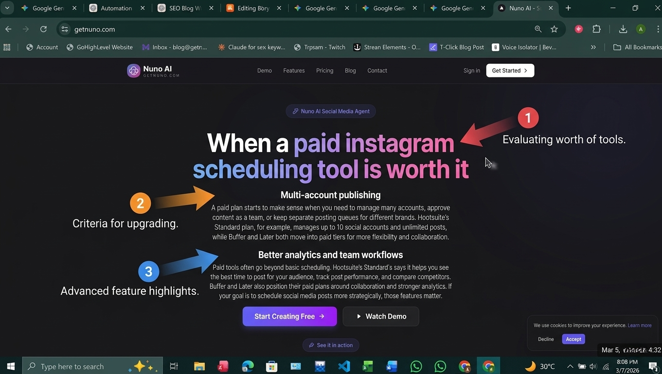662x374 pixels.
Task: Open the Learn more cookies link
Action: click(x=640, y=325)
